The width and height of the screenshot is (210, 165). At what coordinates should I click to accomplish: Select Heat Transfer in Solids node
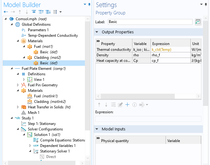tap(45, 107)
